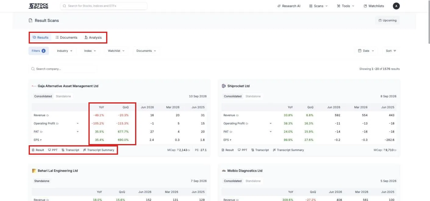The image size is (430, 201).
Task: Click the Upcoming results button
Action: (387, 20)
